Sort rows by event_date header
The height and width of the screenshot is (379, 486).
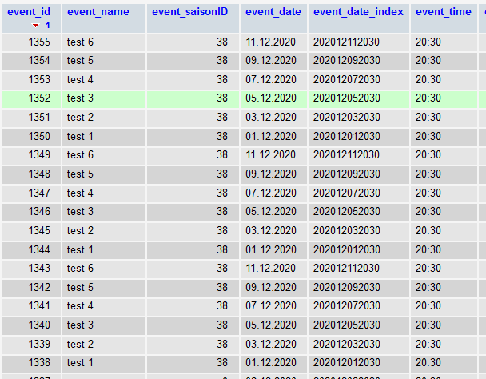pos(273,12)
